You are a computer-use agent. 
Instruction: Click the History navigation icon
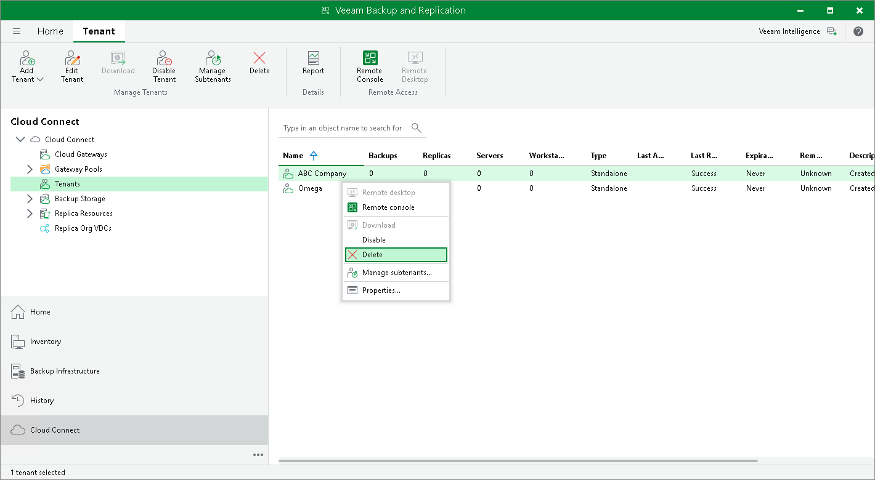18,401
